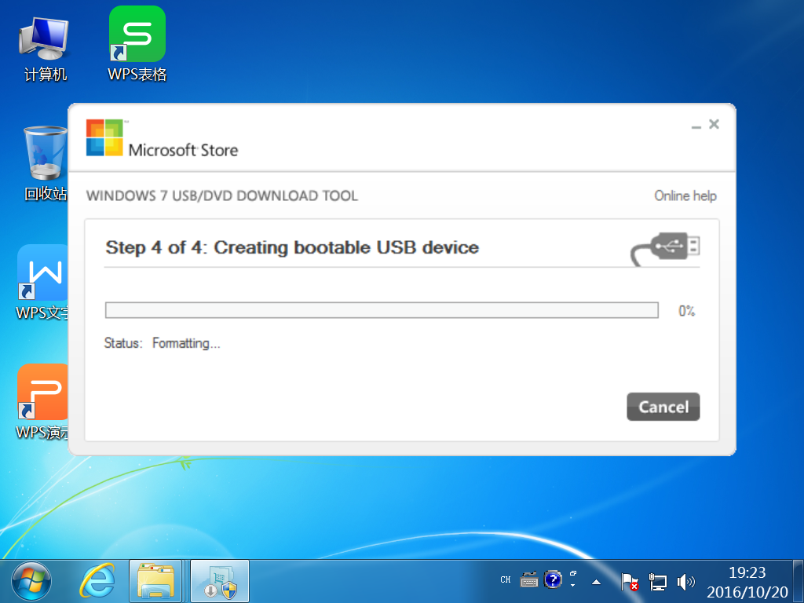Open the network status tray icon
This screenshot has height=603, width=804.
657,582
